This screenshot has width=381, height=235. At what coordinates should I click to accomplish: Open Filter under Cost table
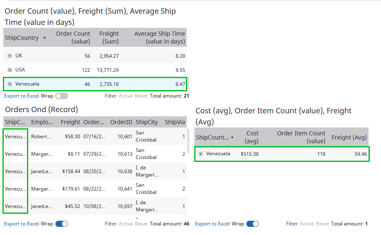pos(292,224)
